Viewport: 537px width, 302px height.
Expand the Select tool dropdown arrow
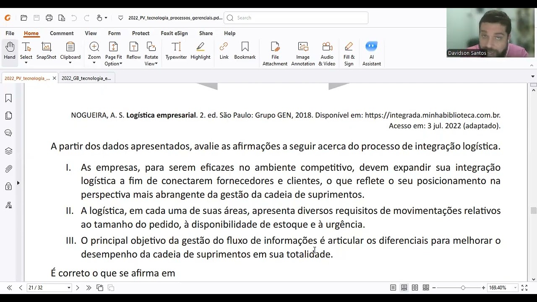[x=26, y=63]
